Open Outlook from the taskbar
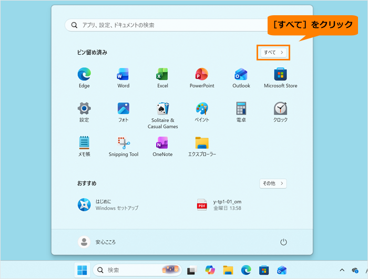The height and width of the screenshot is (279, 368). (x=282, y=270)
